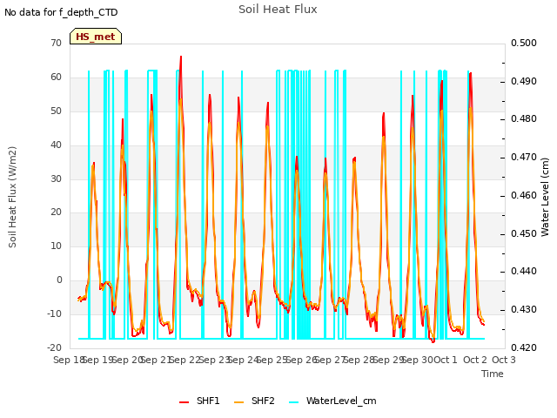This screenshot has width=557, height=418.
Task: Click the 30 value on left axis
Action: [x=56, y=179]
